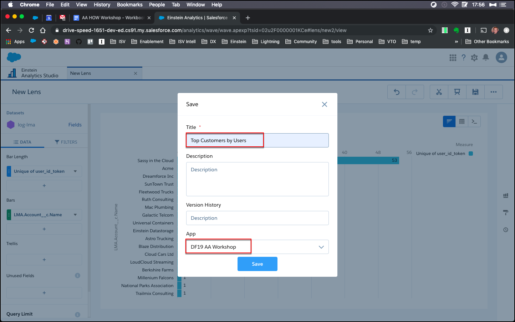Add a new Bars grouping
This screenshot has width=515, height=322.
44,229
